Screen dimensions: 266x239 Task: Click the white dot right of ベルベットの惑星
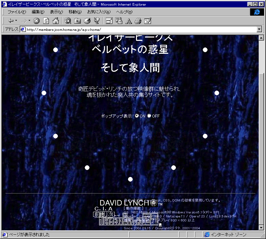point(205,50)
